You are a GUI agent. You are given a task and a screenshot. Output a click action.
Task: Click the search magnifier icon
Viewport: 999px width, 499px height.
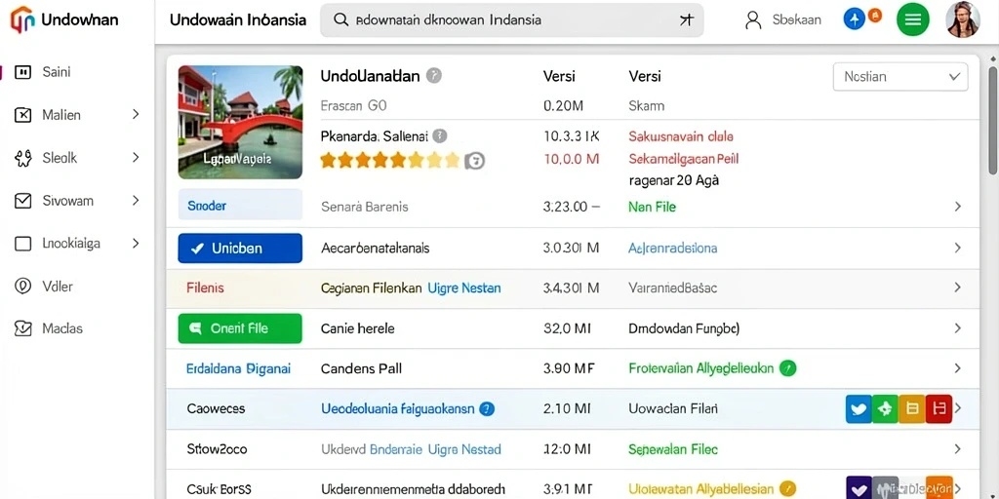(x=341, y=19)
